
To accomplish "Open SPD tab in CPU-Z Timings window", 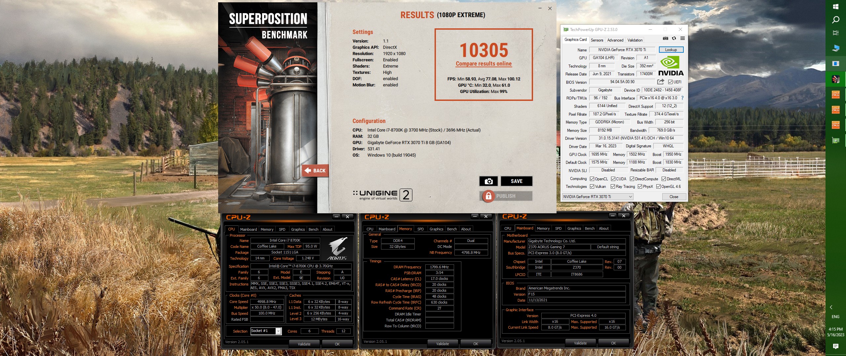I will (x=420, y=229).
